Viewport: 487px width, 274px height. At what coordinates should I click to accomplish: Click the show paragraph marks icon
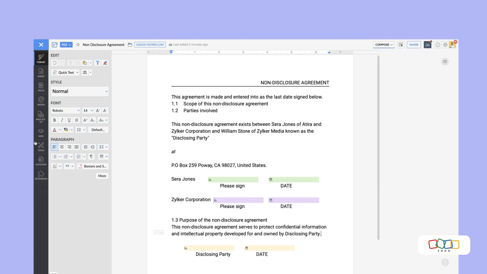(x=91, y=157)
